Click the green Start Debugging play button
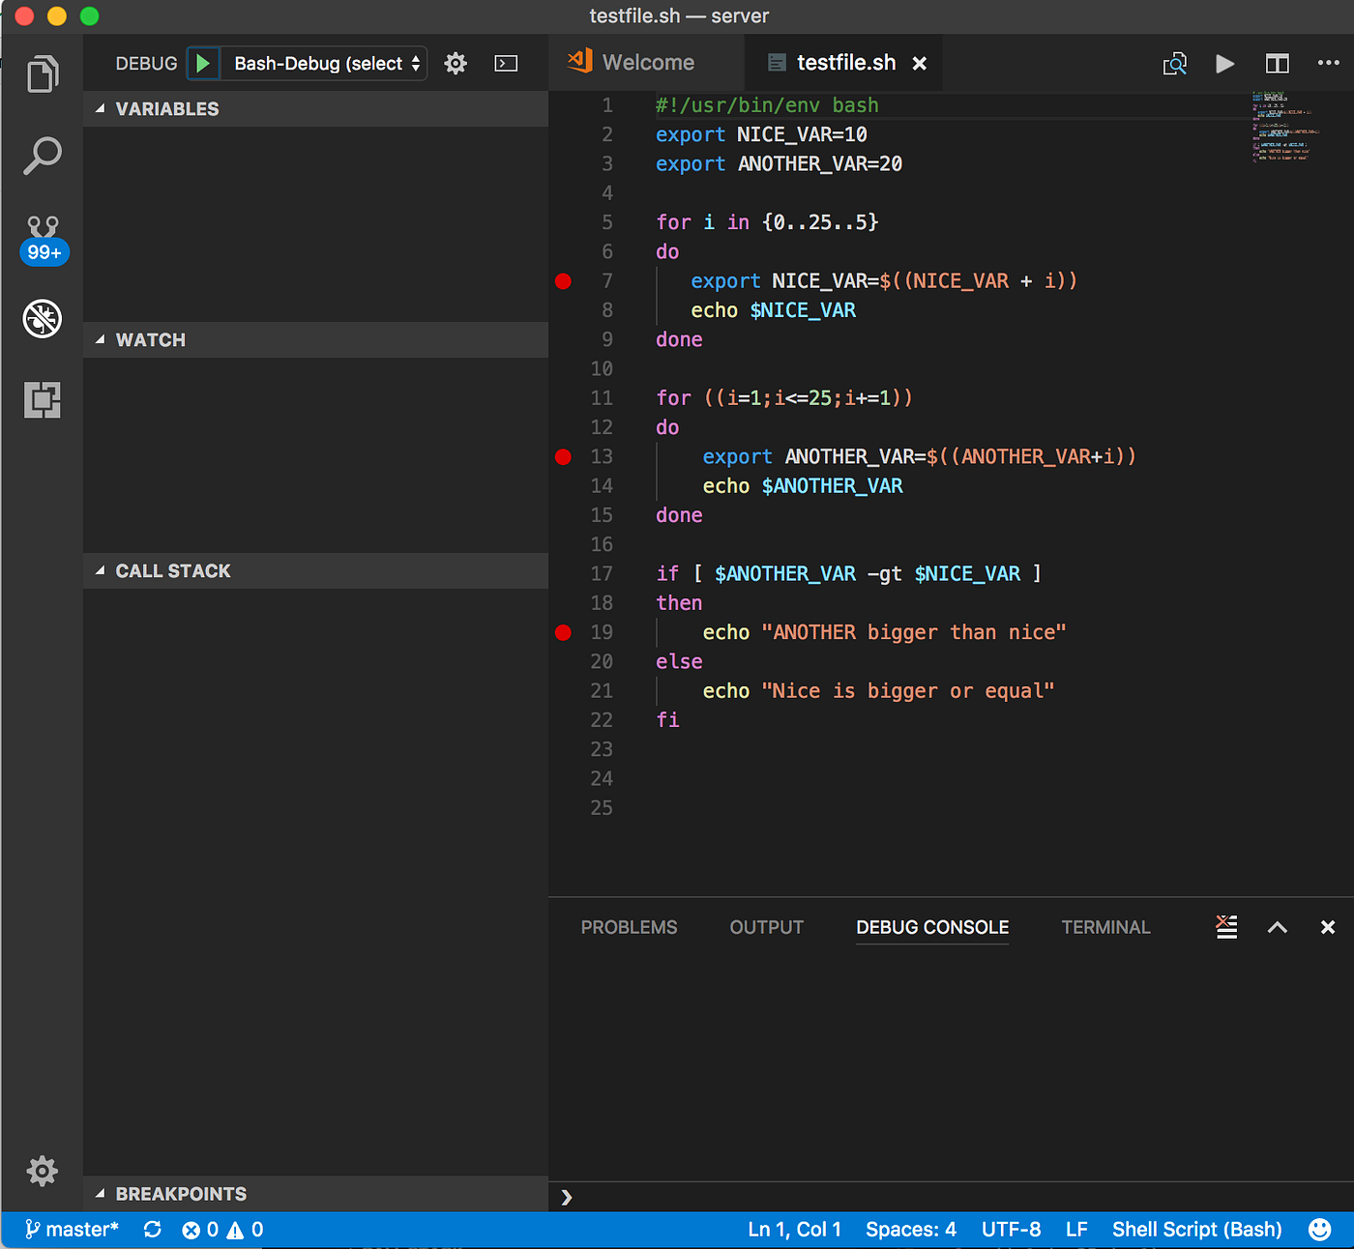 pyautogui.click(x=203, y=64)
